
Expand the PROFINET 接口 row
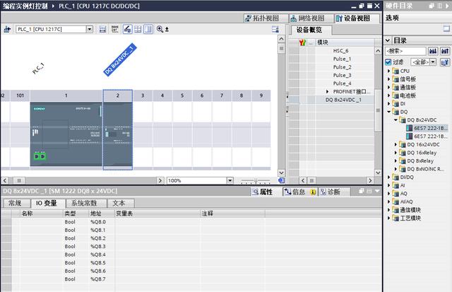tap(327, 91)
